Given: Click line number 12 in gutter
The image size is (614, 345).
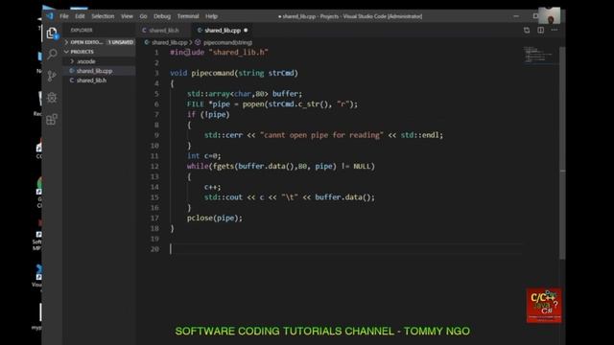Looking at the screenshot, I should tap(154, 166).
